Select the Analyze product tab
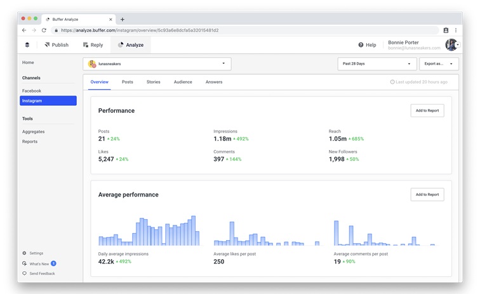Screen dimensions: 480x294 (x=131, y=44)
